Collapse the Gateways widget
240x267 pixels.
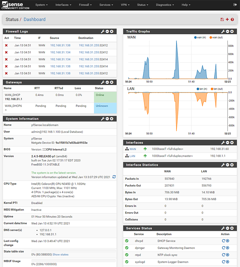point(107,82)
